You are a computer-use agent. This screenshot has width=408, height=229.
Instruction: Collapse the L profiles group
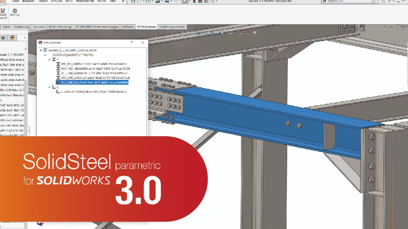tap(50, 87)
